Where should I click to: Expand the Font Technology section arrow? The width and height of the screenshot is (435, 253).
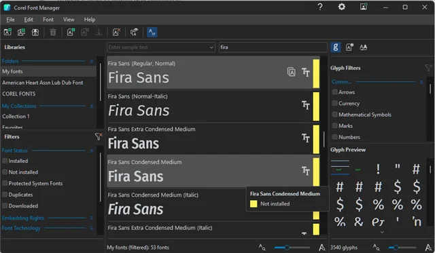pos(92,228)
